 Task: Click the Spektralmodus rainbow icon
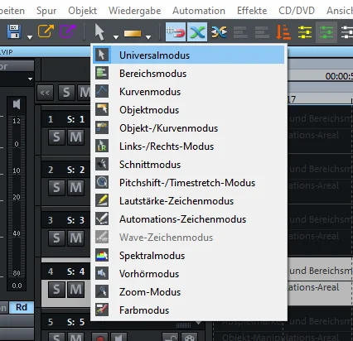pyautogui.click(x=102, y=255)
